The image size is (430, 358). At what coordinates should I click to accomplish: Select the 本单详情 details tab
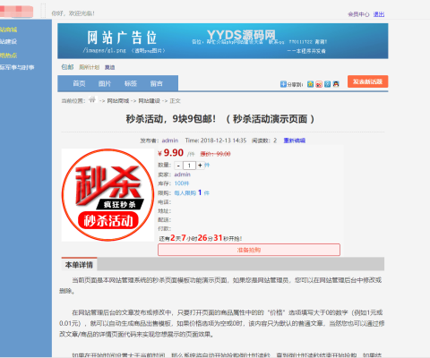[79, 264]
